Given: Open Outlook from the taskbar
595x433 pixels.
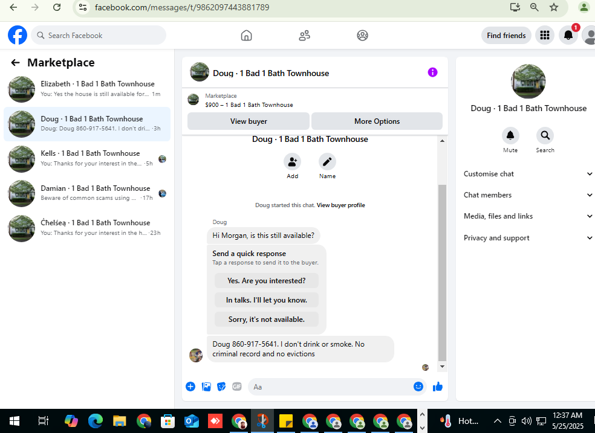Looking at the screenshot, I should tap(191, 421).
